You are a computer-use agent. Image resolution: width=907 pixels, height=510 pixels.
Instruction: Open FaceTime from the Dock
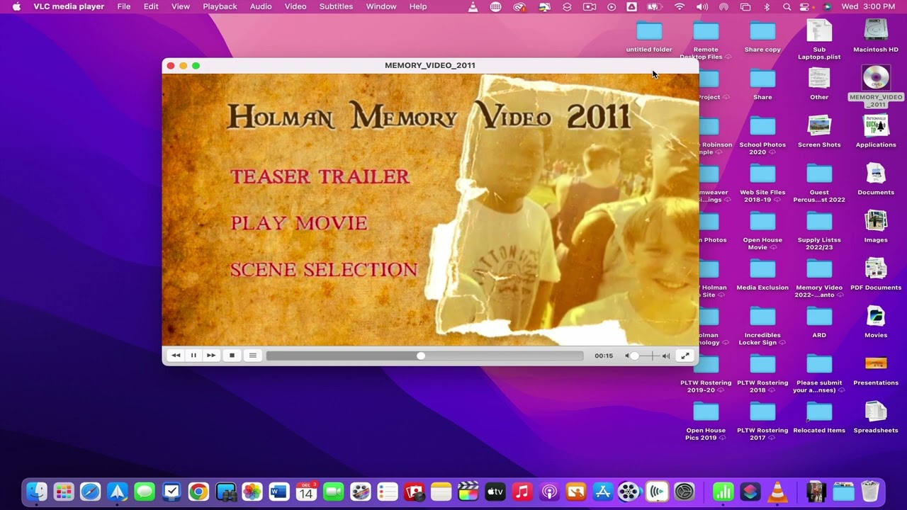coord(333,491)
